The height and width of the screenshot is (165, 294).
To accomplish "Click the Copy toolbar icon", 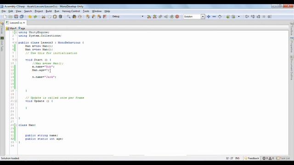I will pos(49,16).
